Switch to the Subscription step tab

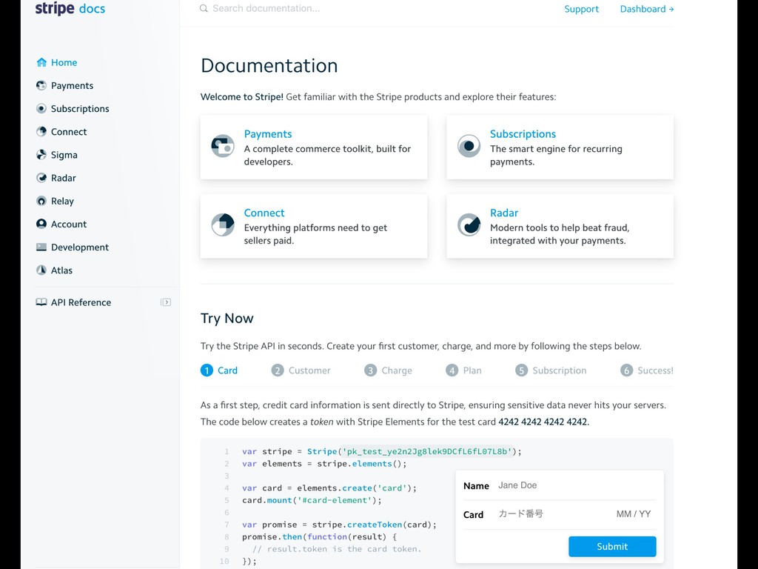(x=551, y=370)
